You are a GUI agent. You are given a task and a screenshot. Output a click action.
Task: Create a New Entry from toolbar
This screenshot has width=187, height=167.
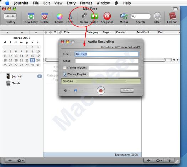tap(31, 16)
